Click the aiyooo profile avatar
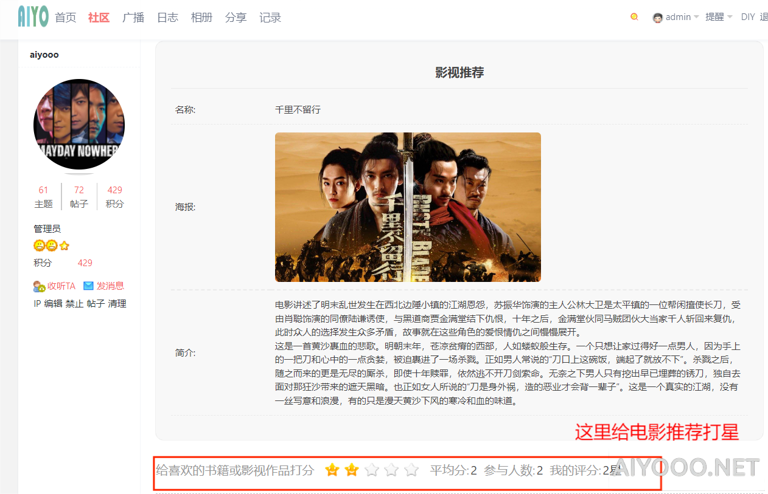The height and width of the screenshot is (494, 768). click(79, 125)
